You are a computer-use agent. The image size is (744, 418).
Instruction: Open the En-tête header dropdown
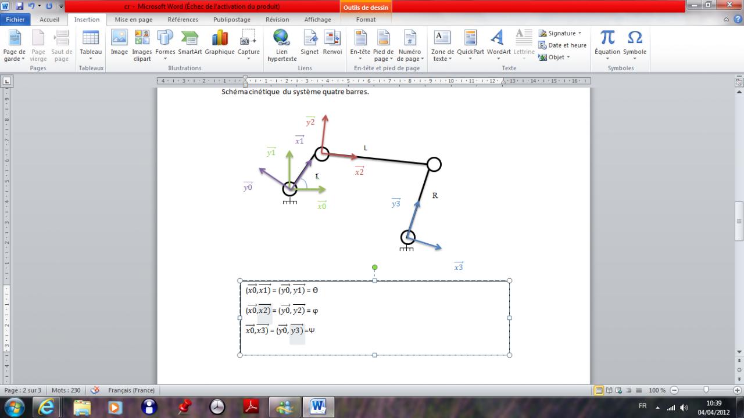tap(360, 45)
